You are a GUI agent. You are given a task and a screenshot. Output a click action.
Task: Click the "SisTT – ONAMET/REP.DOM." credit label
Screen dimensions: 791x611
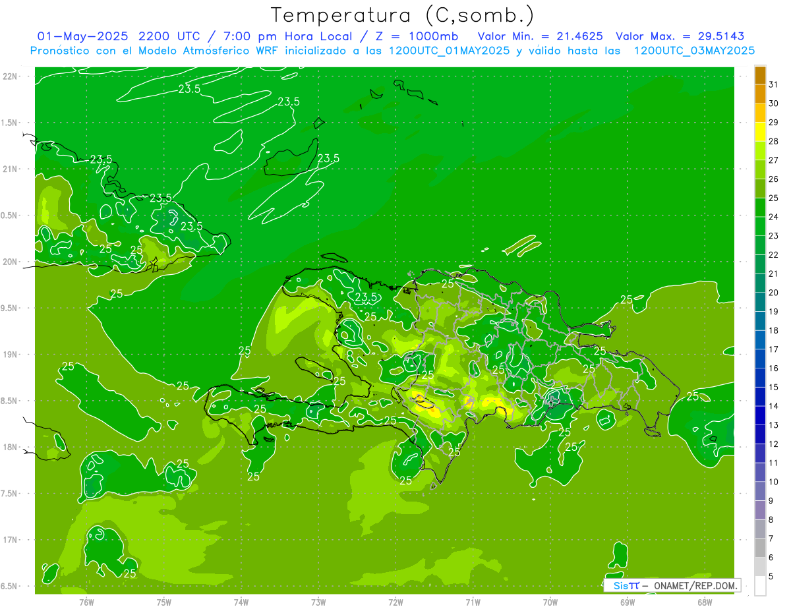pos(671,585)
